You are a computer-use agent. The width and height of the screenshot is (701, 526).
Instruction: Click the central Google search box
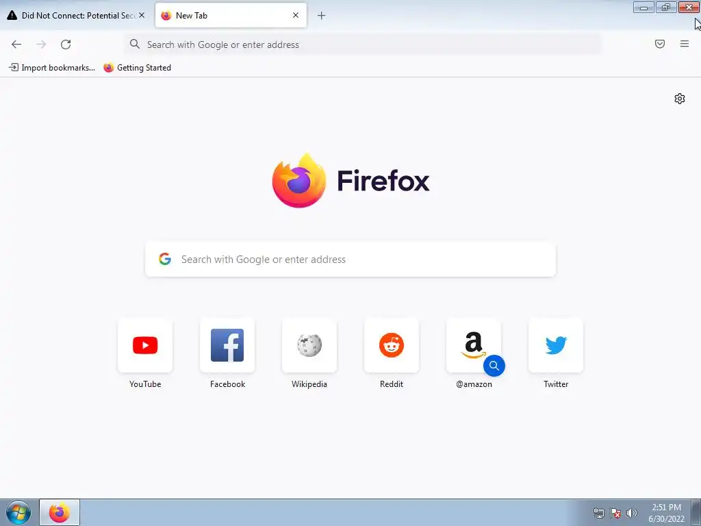(x=350, y=260)
